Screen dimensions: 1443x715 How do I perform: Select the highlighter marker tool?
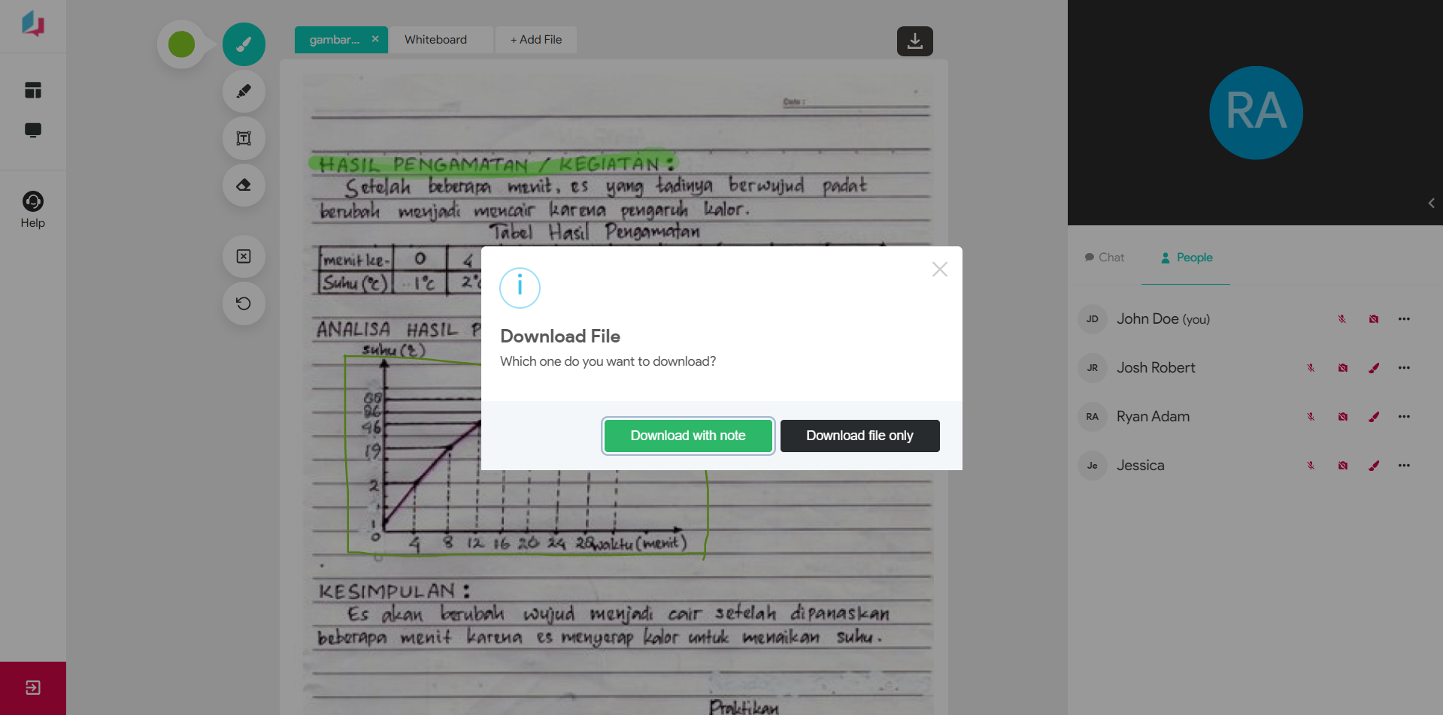244,92
